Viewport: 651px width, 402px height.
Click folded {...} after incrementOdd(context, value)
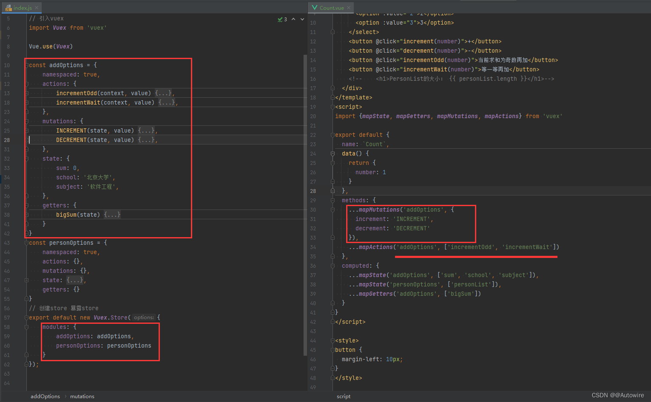(x=163, y=93)
